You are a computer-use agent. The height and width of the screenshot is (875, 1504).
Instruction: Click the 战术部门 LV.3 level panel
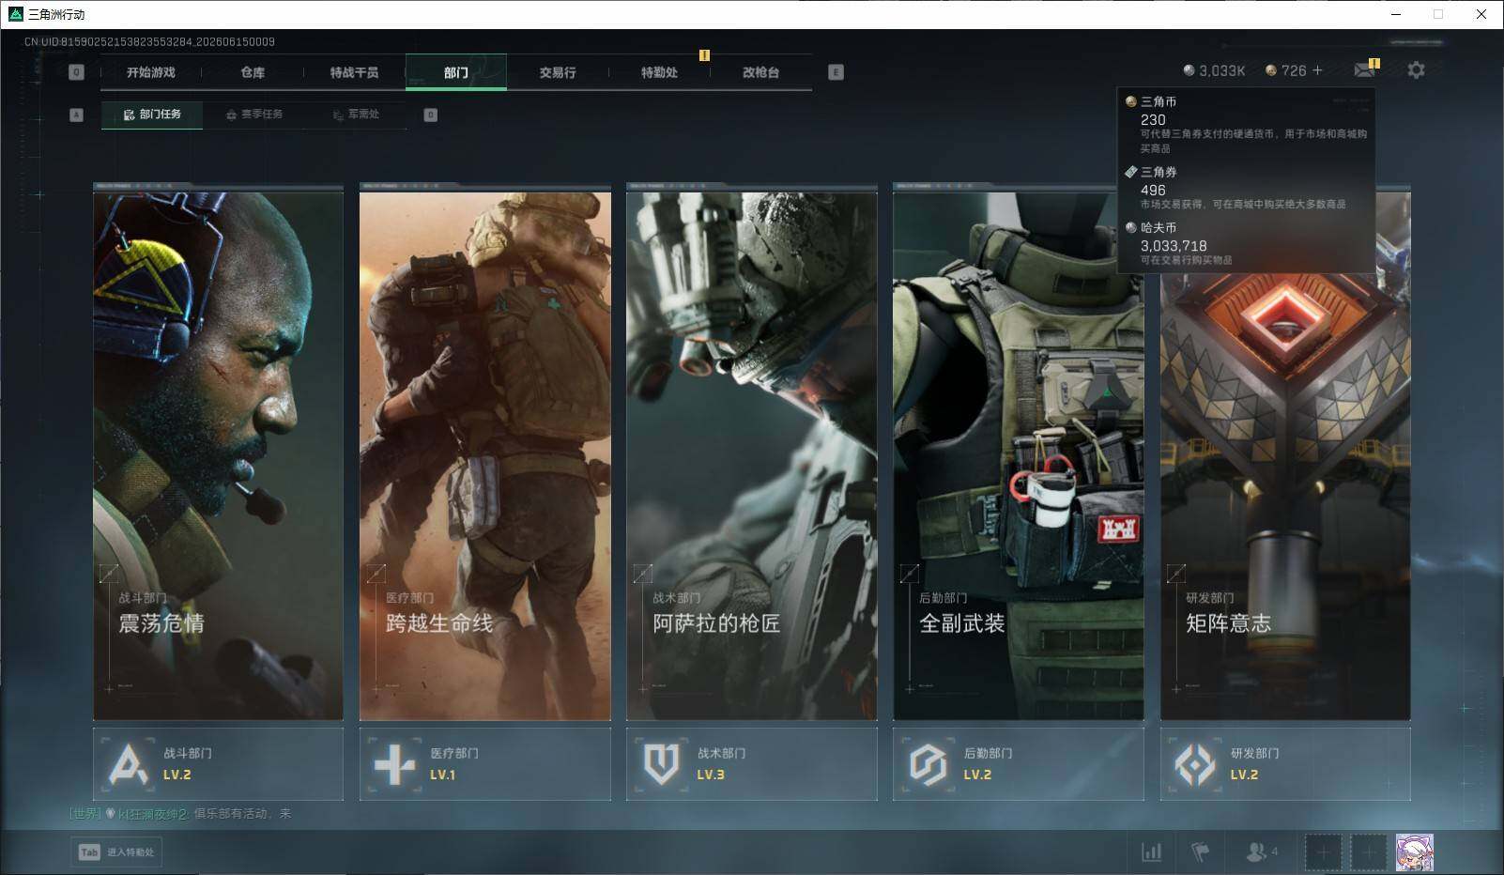(x=752, y=764)
